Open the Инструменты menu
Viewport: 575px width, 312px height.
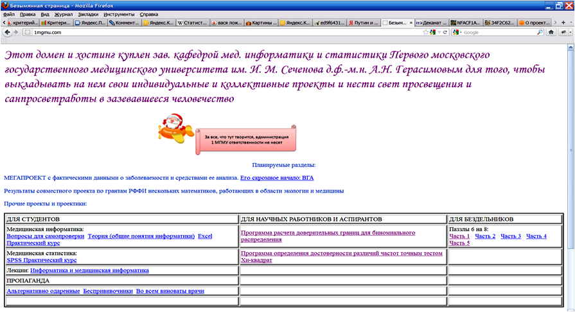(119, 14)
